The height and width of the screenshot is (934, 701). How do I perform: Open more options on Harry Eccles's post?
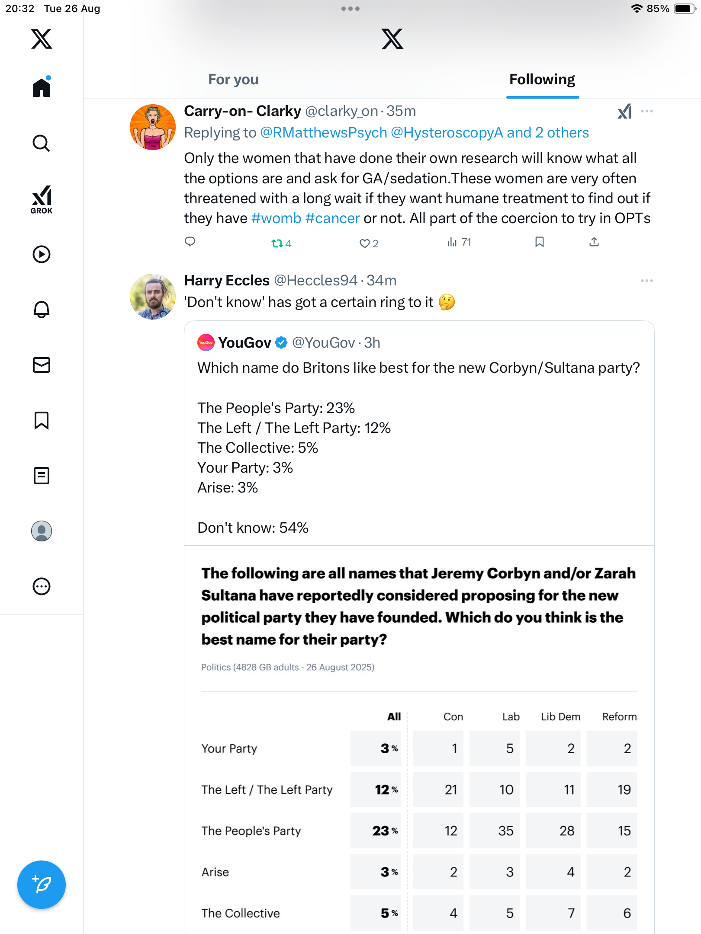[646, 281]
